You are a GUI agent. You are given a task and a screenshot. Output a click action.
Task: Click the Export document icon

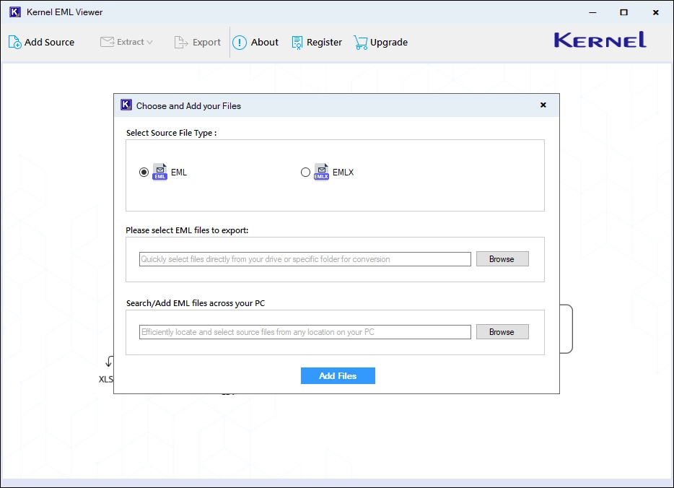181,42
